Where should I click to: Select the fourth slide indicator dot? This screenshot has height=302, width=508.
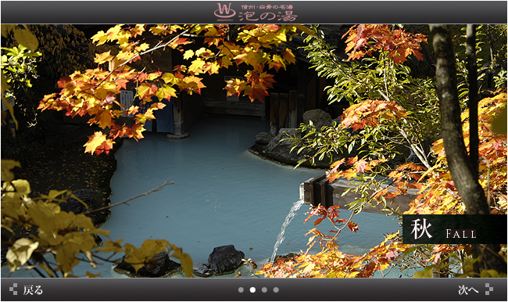point(276,289)
